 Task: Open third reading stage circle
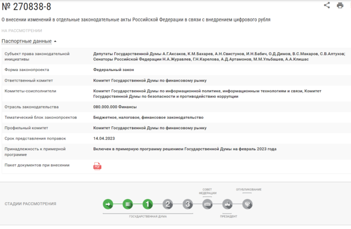point(188,204)
